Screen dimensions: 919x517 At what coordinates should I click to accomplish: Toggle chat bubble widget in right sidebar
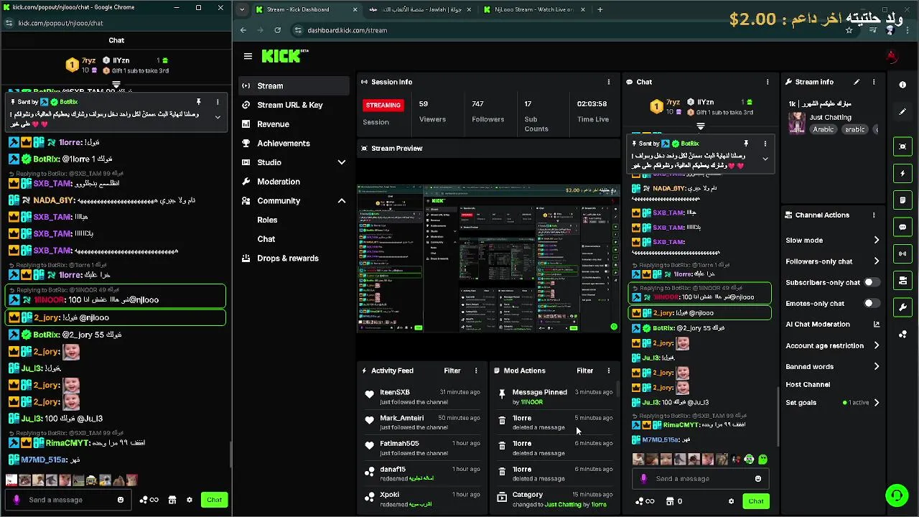tap(902, 227)
